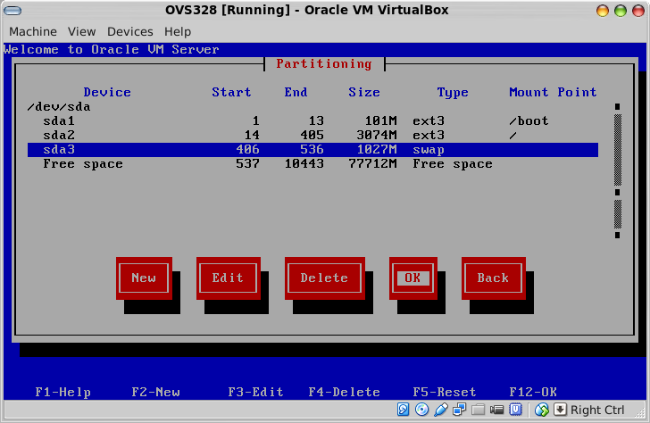Open the Machine menu
This screenshot has height=423, width=650.
click(33, 31)
